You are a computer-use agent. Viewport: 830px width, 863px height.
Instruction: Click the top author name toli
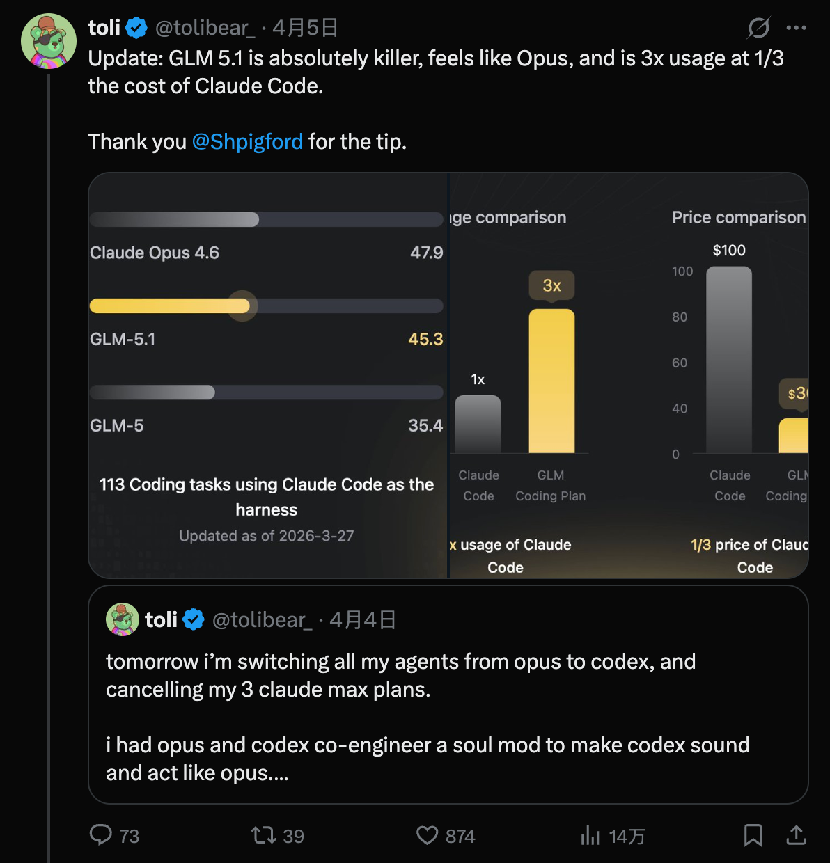click(x=104, y=28)
